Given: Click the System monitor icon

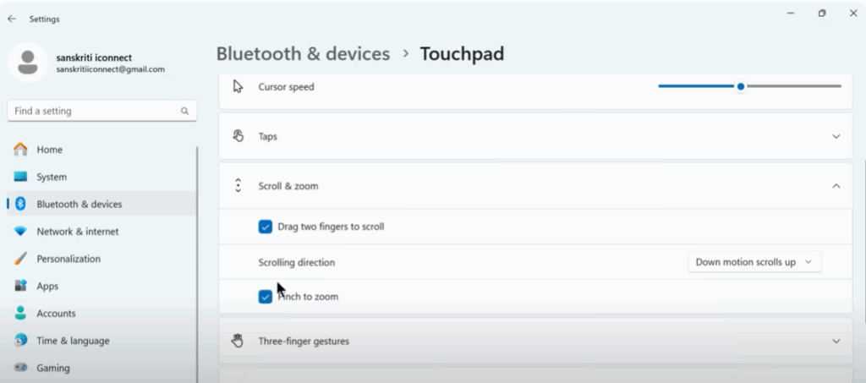Looking at the screenshot, I should click(21, 177).
